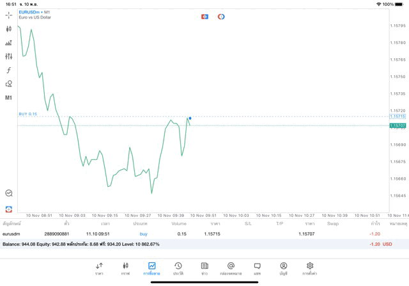Switch to the ราคา (Quotes) tab
This screenshot has width=409, height=286.
click(x=99, y=268)
